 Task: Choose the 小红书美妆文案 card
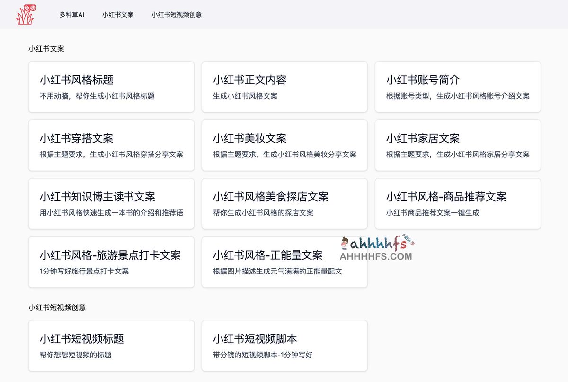click(x=284, y=145)
